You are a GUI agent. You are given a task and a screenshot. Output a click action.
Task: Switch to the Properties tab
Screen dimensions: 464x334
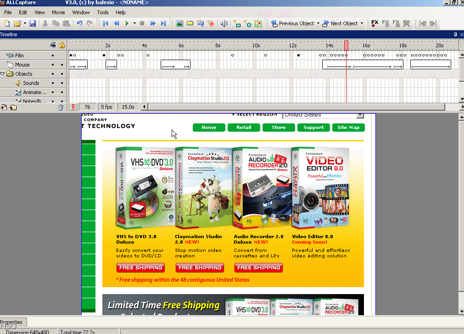click(x=11, y=322)
